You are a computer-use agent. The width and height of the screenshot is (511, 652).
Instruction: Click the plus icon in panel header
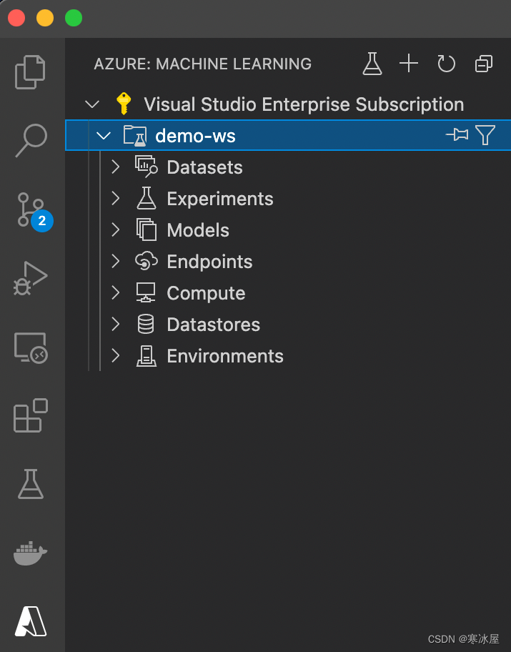coord(409,64)
